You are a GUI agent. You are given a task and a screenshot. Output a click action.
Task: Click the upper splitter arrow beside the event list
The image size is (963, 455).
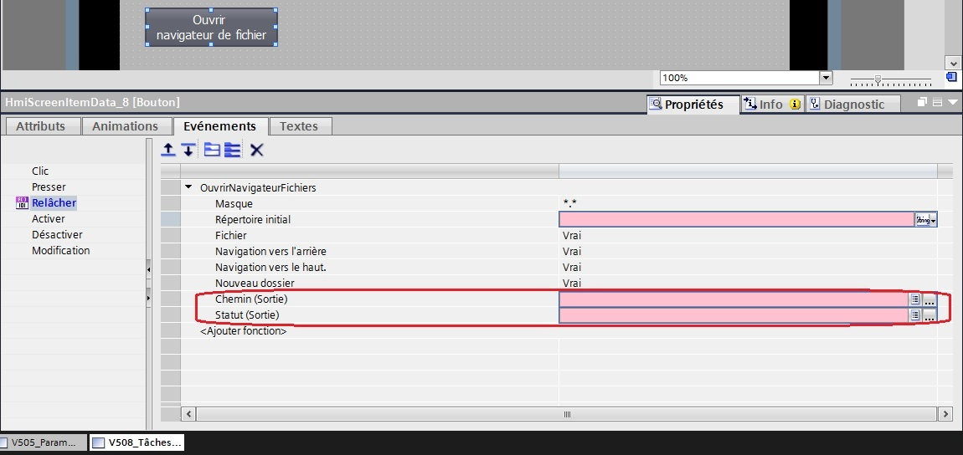(148, 270)
